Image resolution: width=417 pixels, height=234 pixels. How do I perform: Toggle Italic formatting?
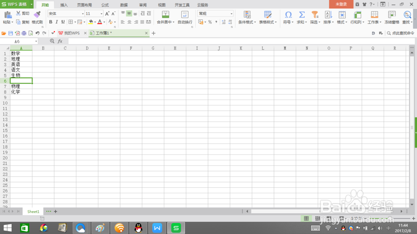point(57,22)
